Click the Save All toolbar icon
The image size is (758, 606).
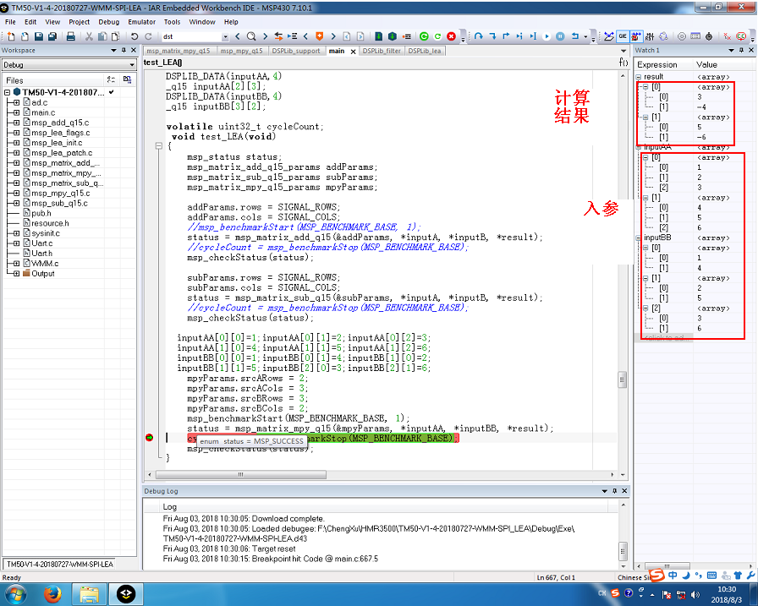52,37
